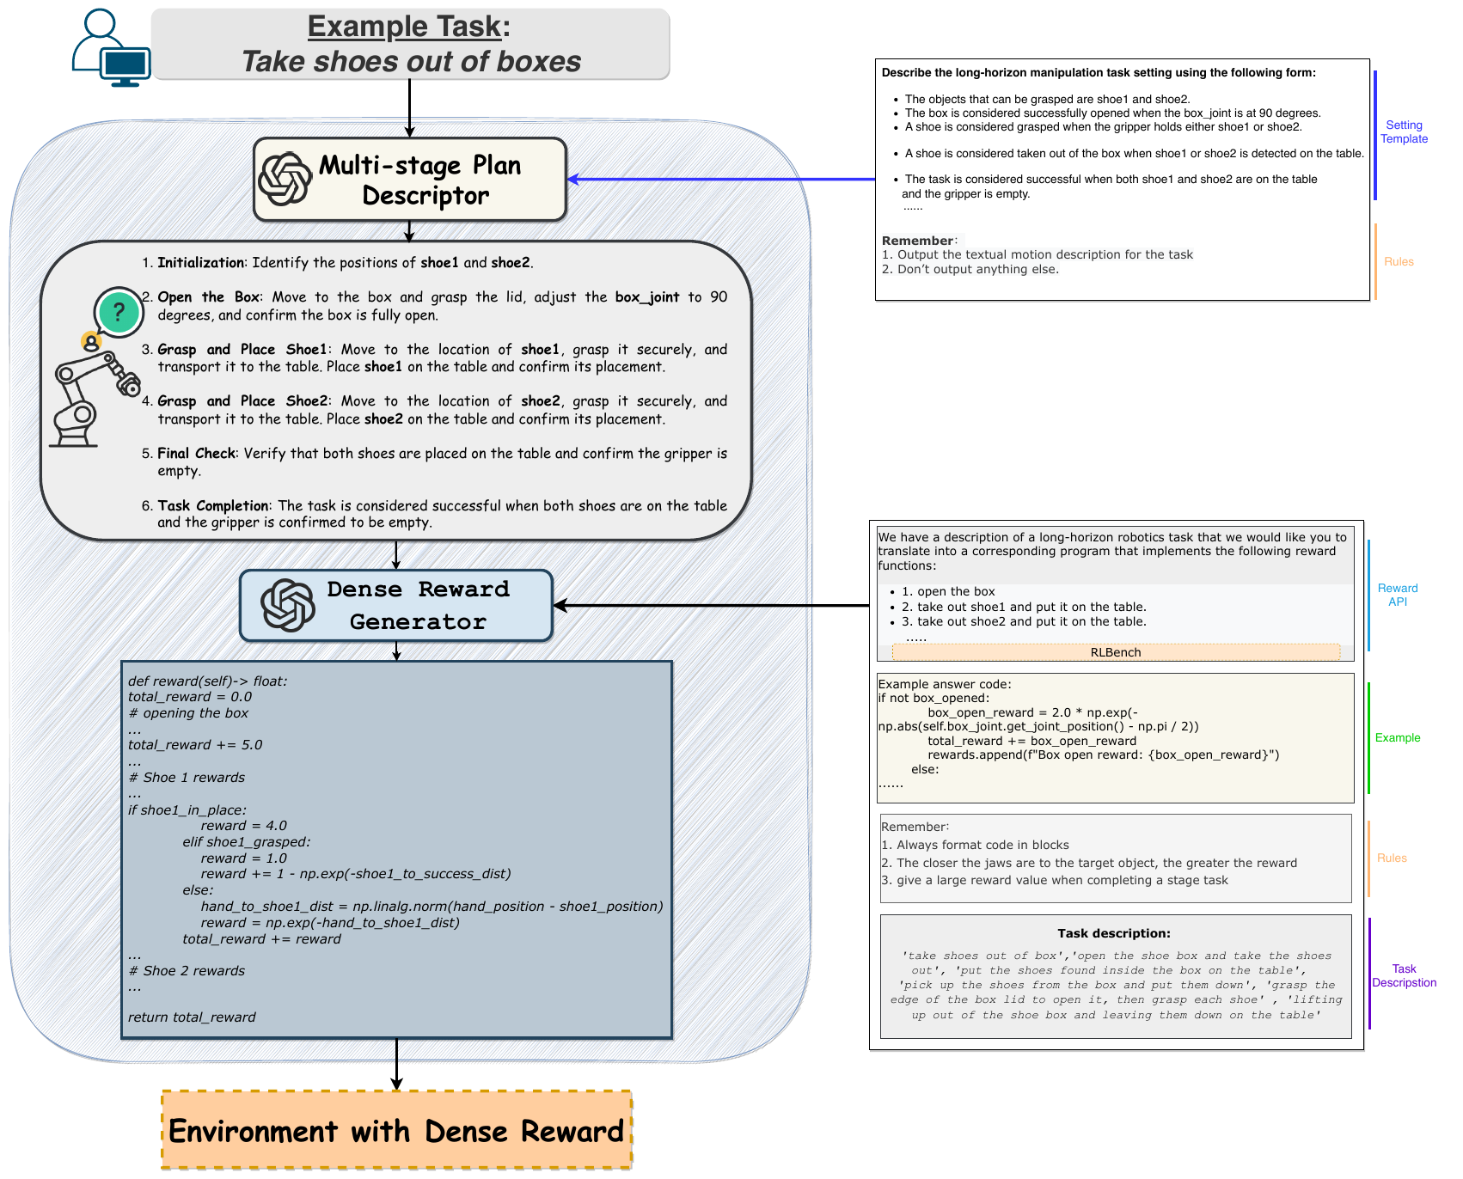The height and width of the screenshot is (1179, 1463).
Task: Click the 'Open the Box' step heading
Action: tap(209, 296)
